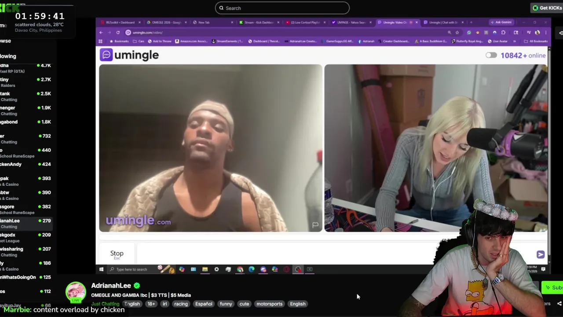The image size is (563, 317).
Task: Click the 10842+ online counter
Action: click(523, 55)
